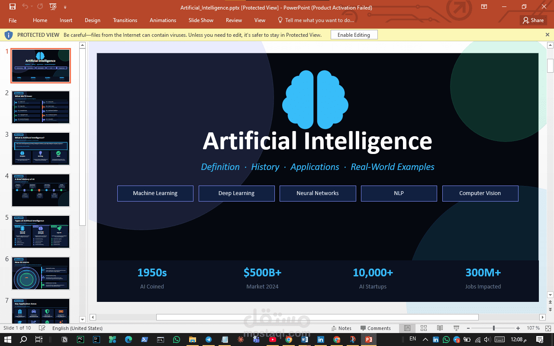Toggle the Comments pane from status bar
Image resolution: width=554 pixels, height=346 pixels.
(375, 328)
